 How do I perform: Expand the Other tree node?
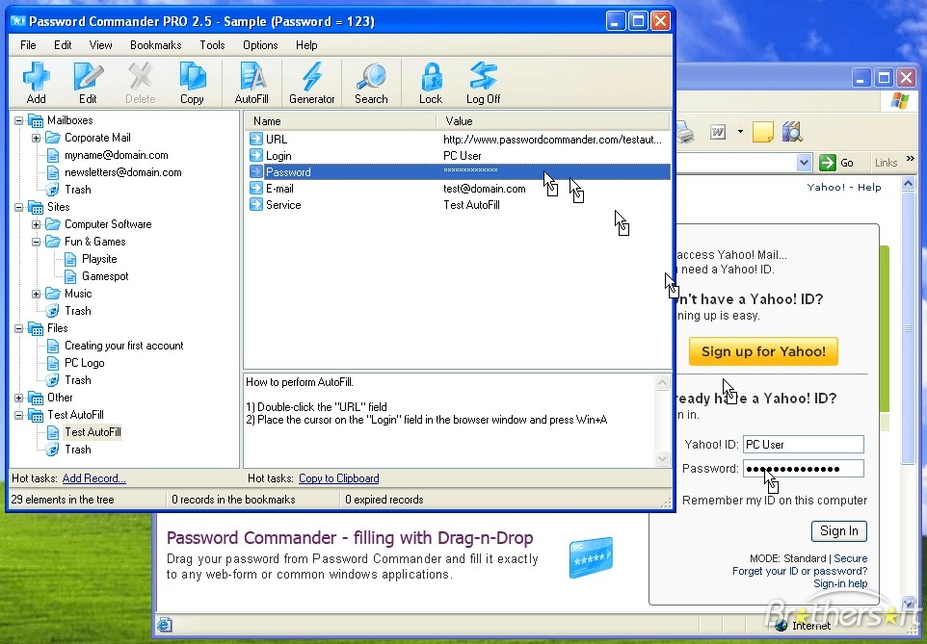(x=19, y=398)
